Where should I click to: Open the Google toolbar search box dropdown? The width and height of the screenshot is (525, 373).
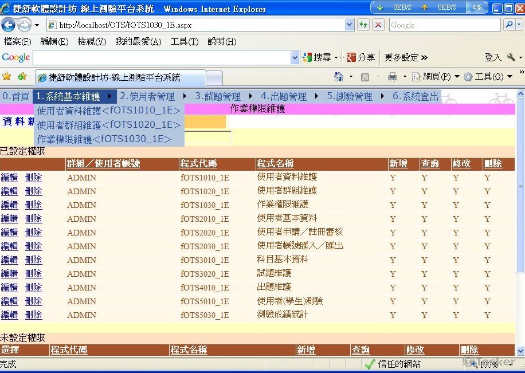pyautogui.click(x=295, y=57)
